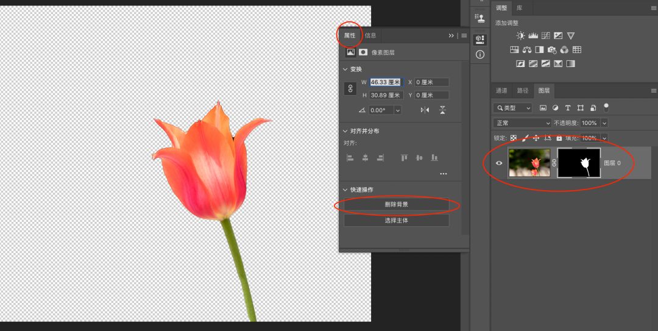Add a Hue/Saturation adjustment
The image size is (658, 331).
tap(514, 49)
